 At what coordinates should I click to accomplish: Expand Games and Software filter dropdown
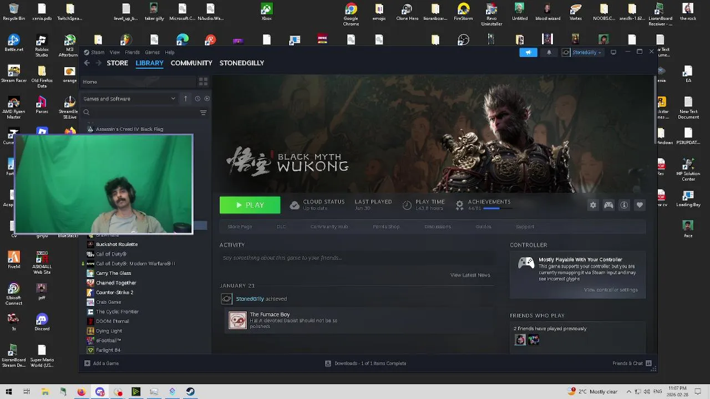(129, 99)
